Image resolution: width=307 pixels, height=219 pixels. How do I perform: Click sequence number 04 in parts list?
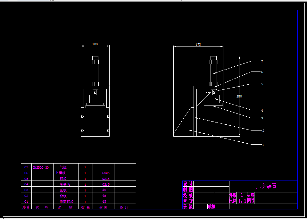point(26,184)
